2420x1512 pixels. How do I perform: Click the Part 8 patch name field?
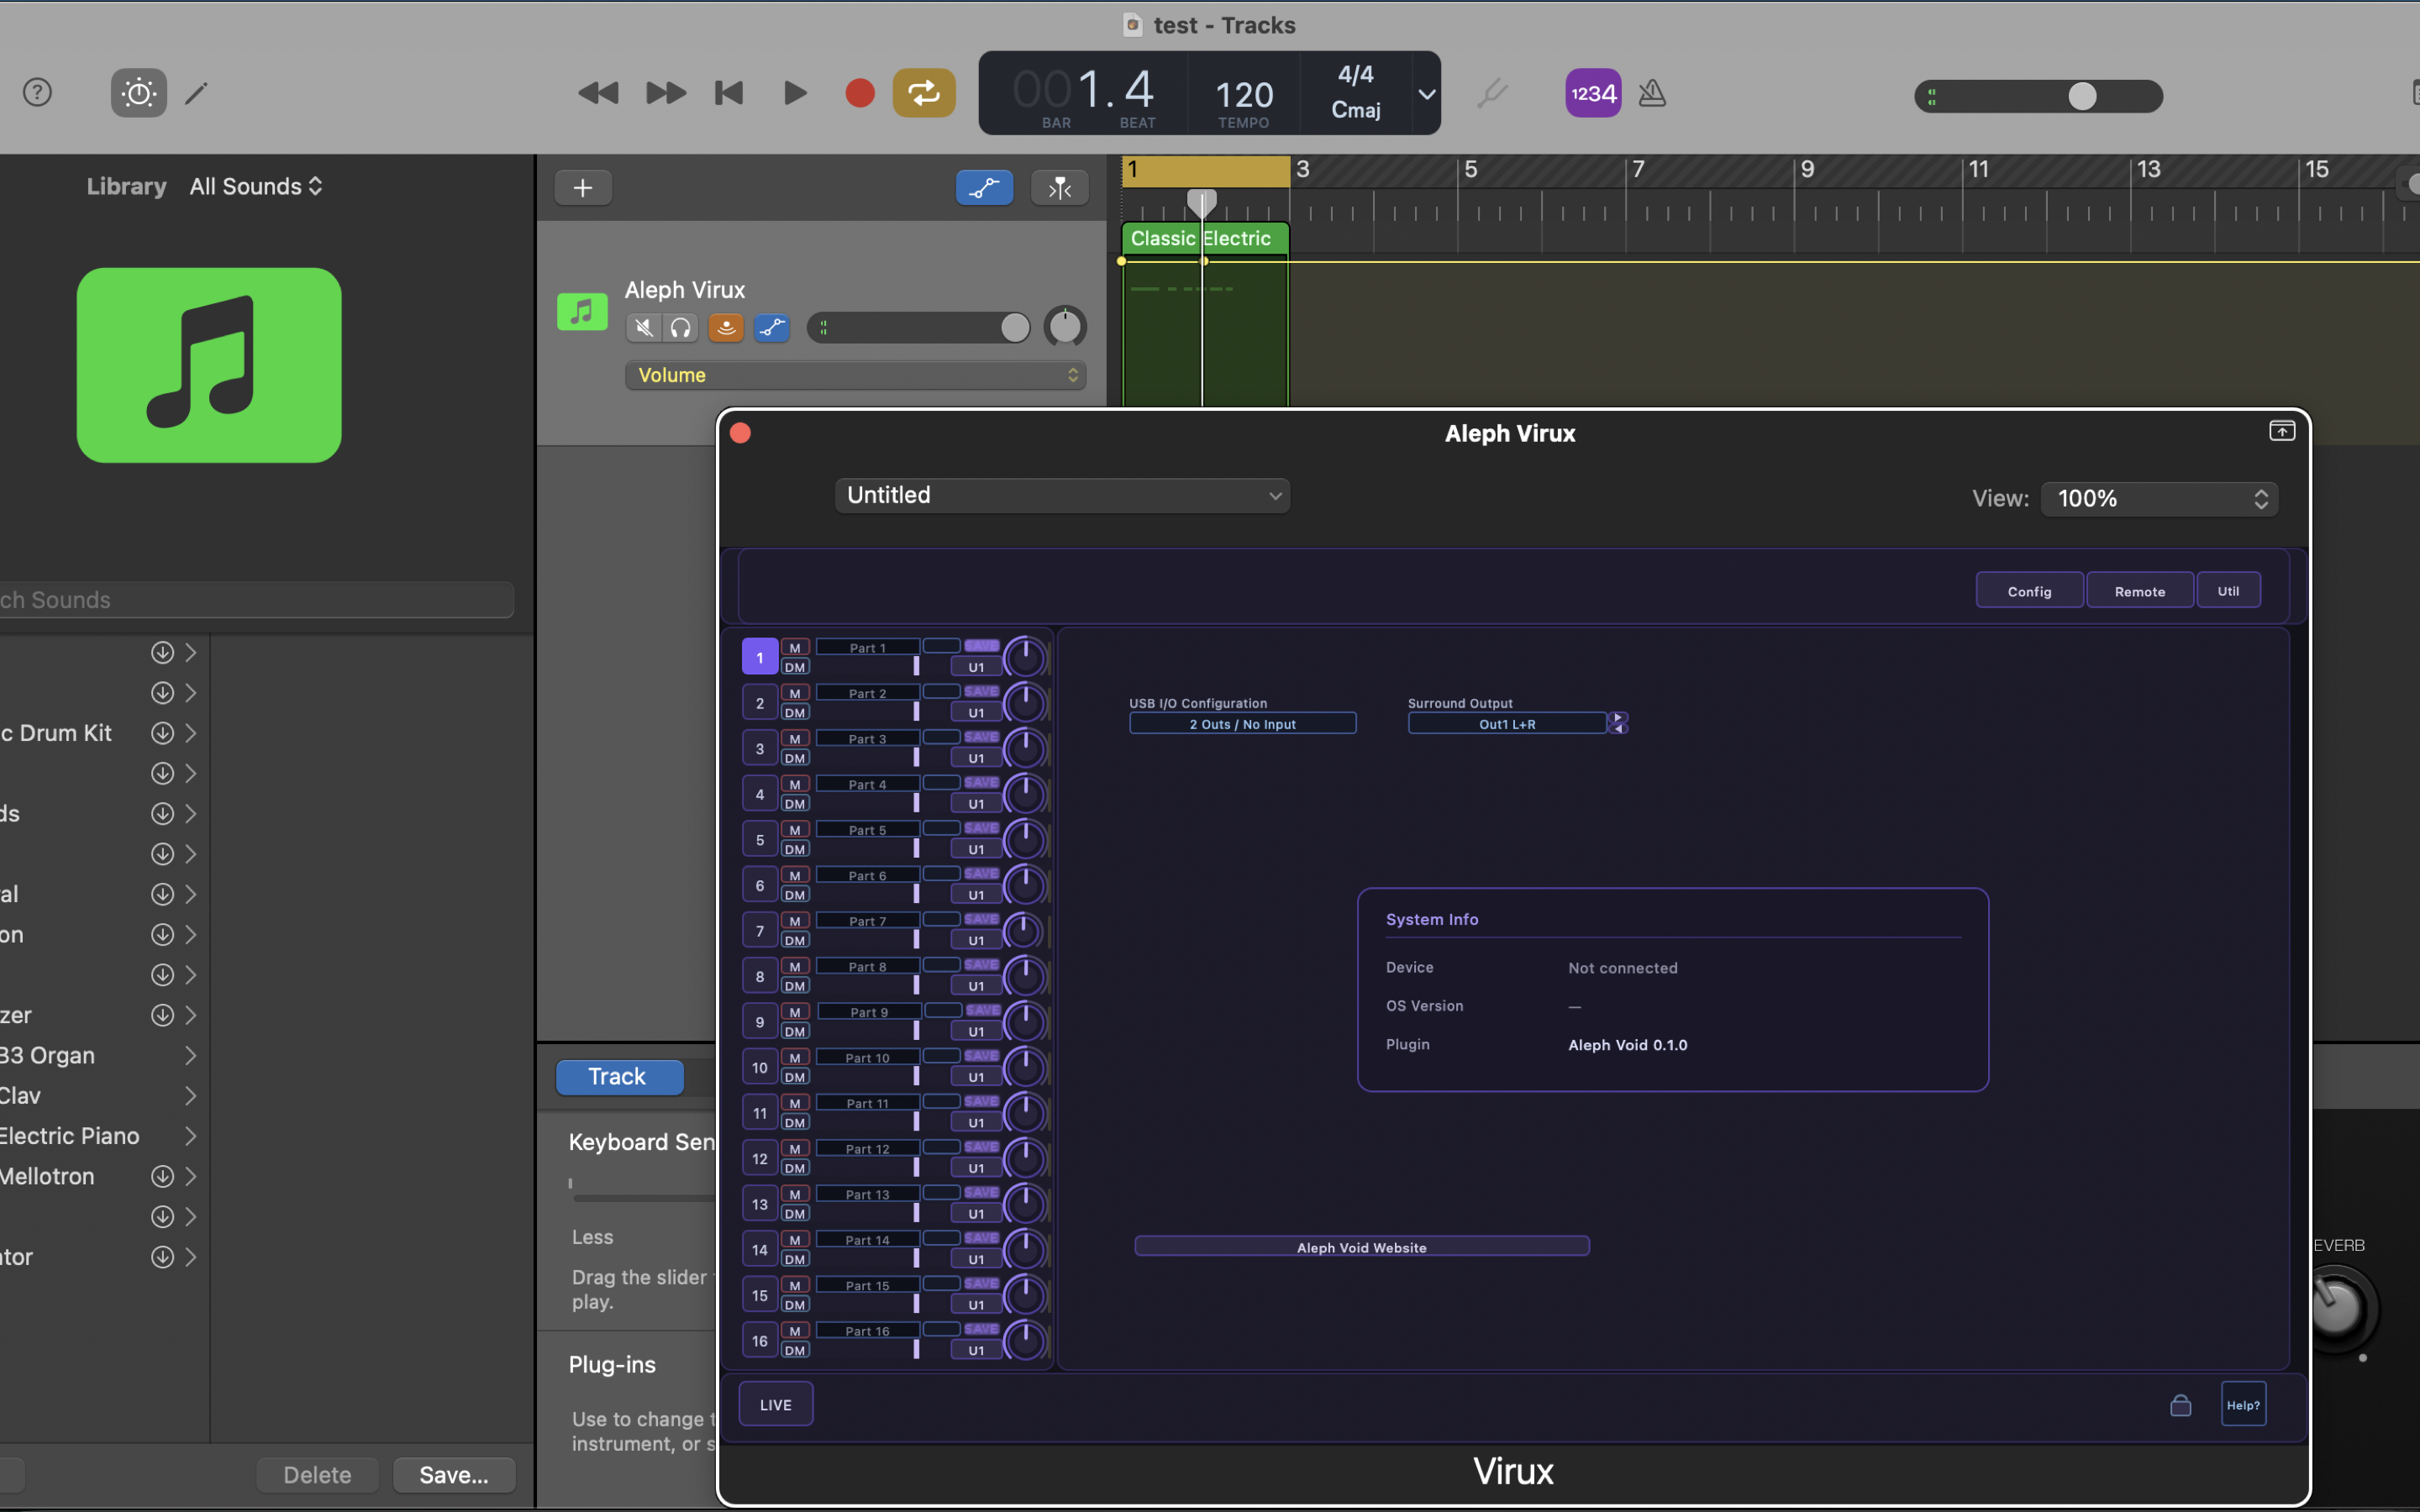(x=867, y=967)
